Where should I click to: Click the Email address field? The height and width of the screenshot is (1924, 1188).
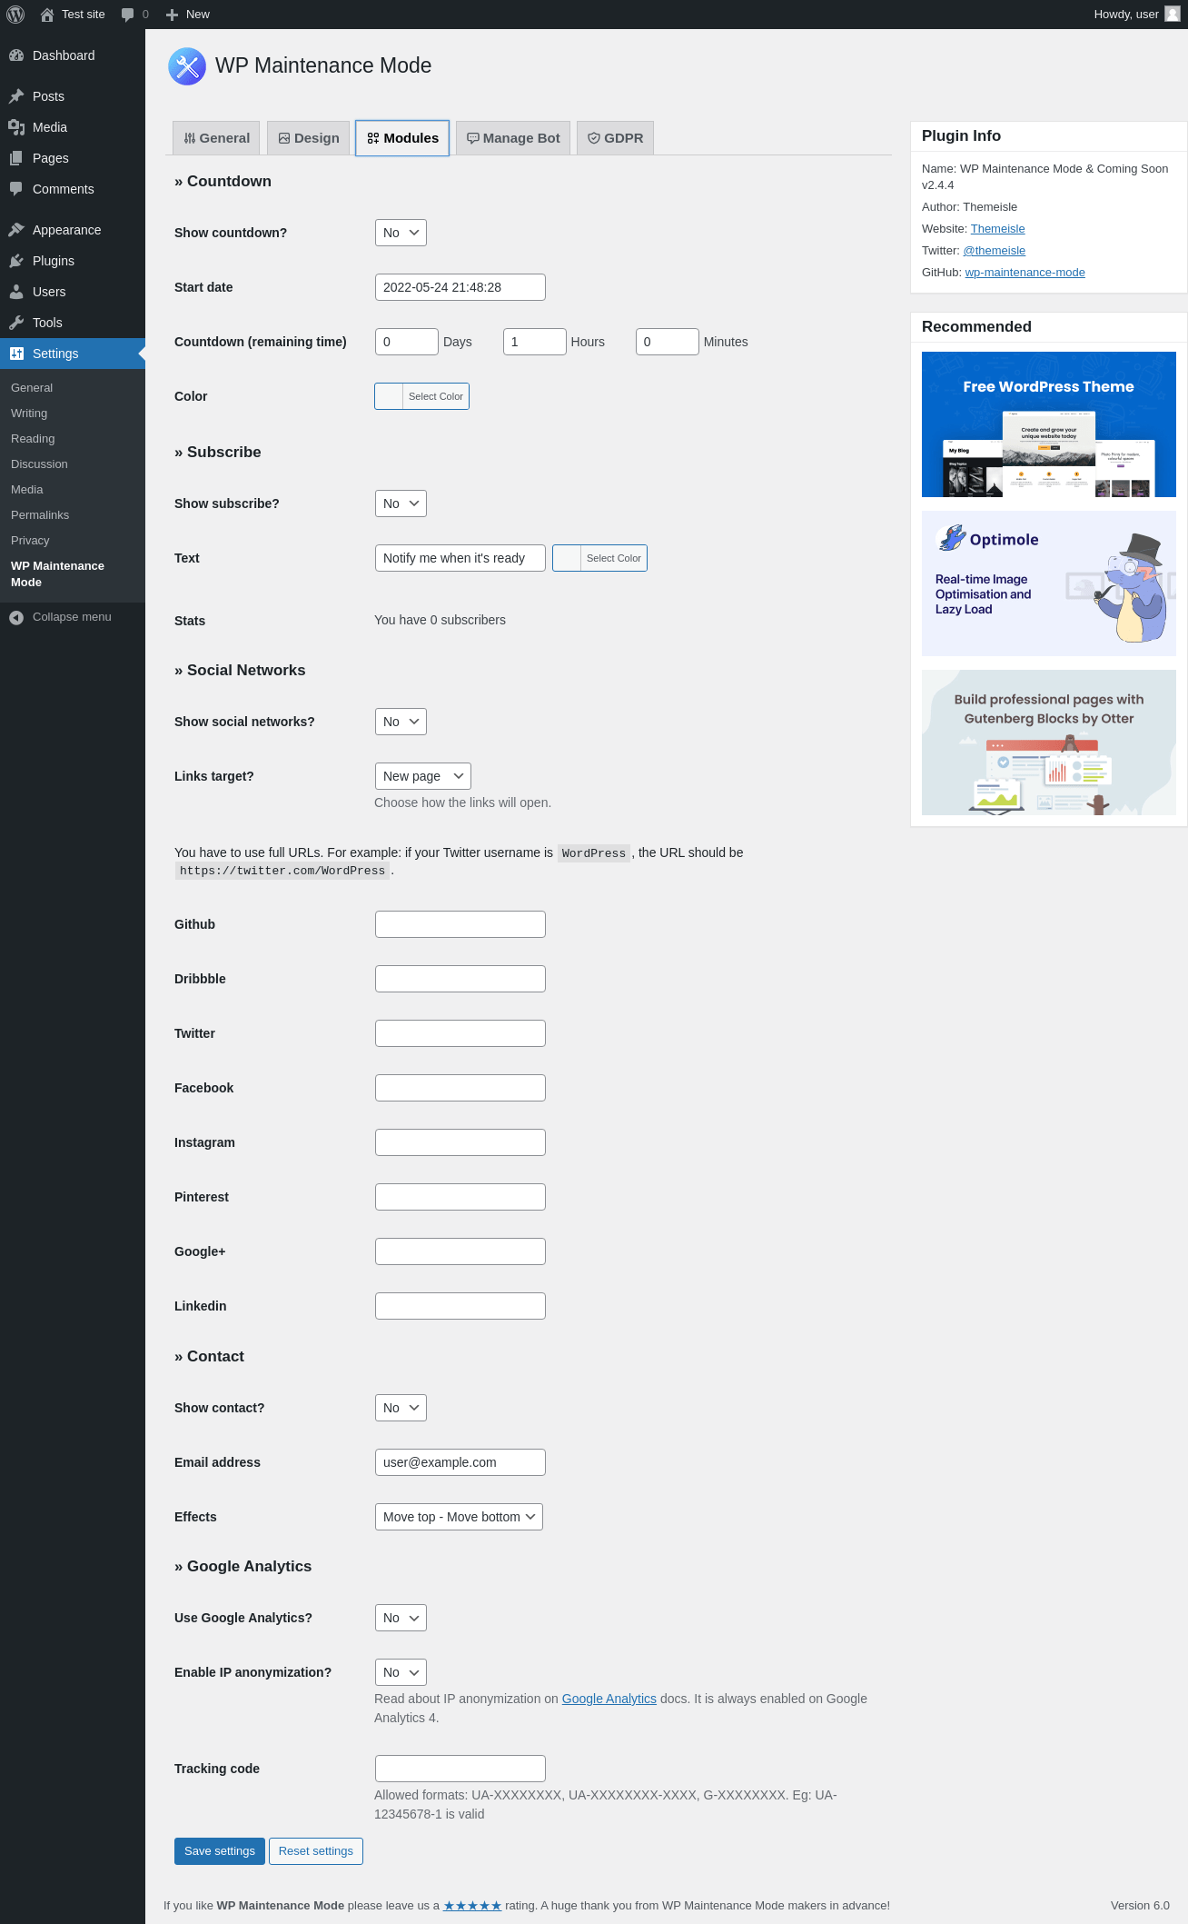tap(460, 1462)
